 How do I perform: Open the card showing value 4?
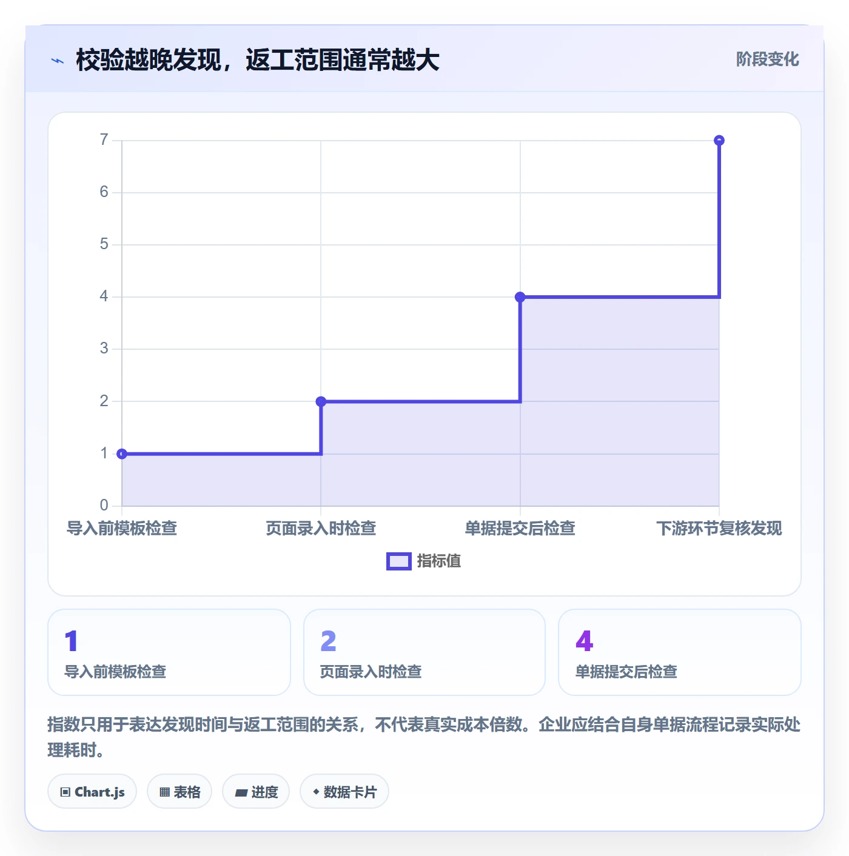680,652
